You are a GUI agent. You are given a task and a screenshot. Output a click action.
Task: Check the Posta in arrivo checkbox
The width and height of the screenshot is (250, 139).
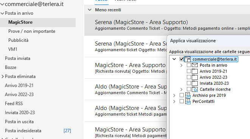tap(189, 65)
